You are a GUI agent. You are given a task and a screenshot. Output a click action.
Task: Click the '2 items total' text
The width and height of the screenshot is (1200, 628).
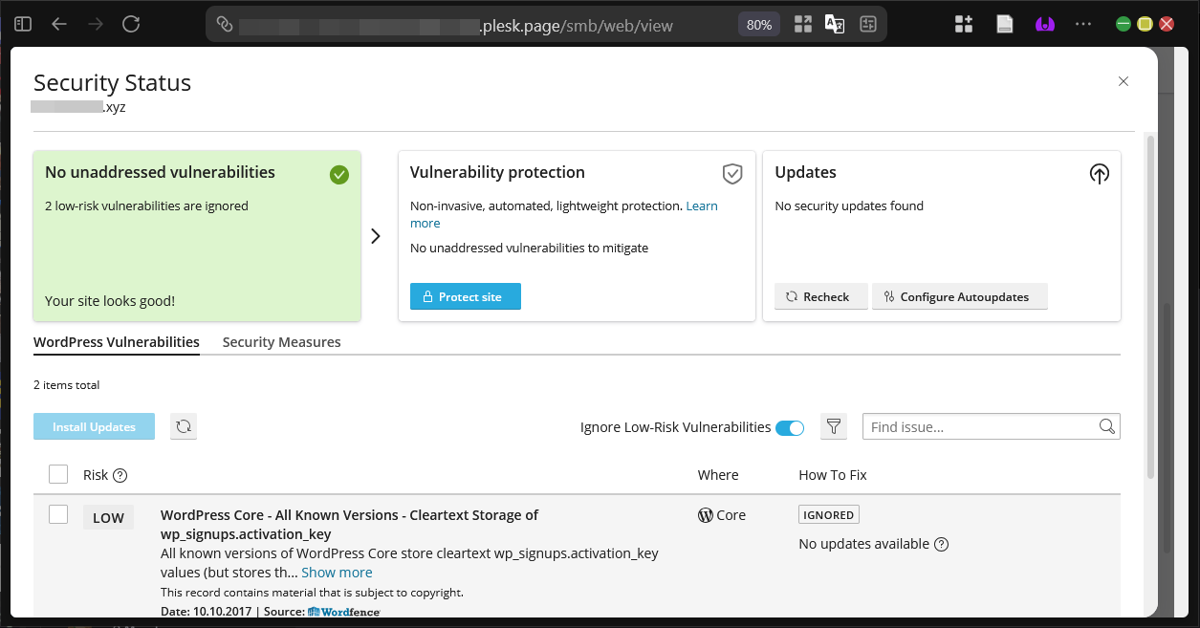tap(67, 385)
